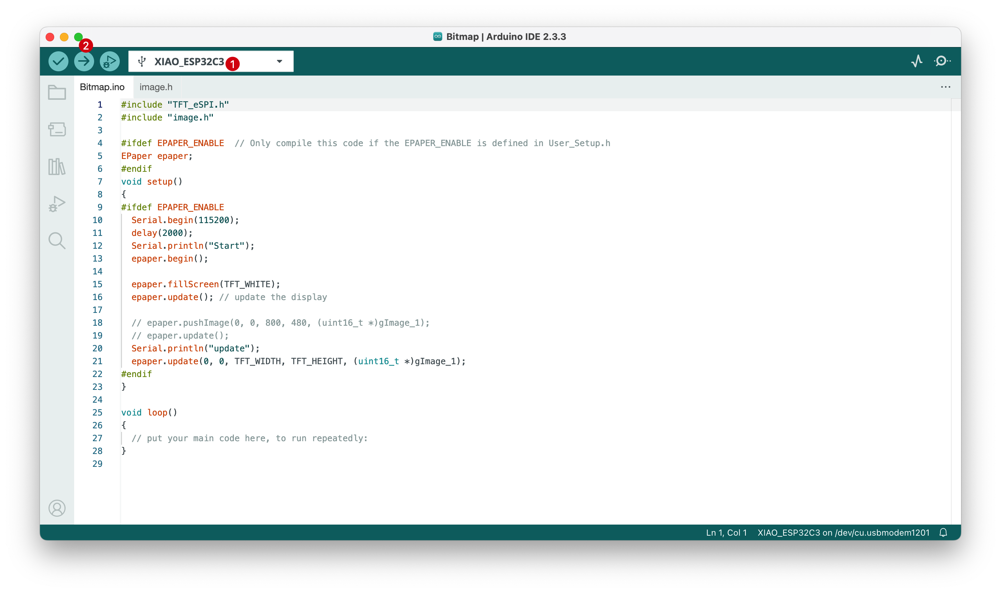Click line number 21 in the gutter
The width and height of the screenshot is (1001, 593).
pos(98,361)
